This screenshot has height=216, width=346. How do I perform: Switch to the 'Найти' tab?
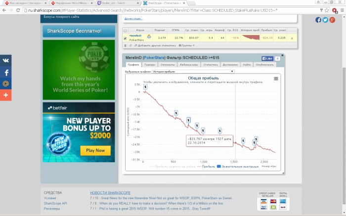(x=247, y=65)
